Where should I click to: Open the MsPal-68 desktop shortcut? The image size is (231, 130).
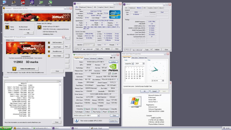coord(14,2)
